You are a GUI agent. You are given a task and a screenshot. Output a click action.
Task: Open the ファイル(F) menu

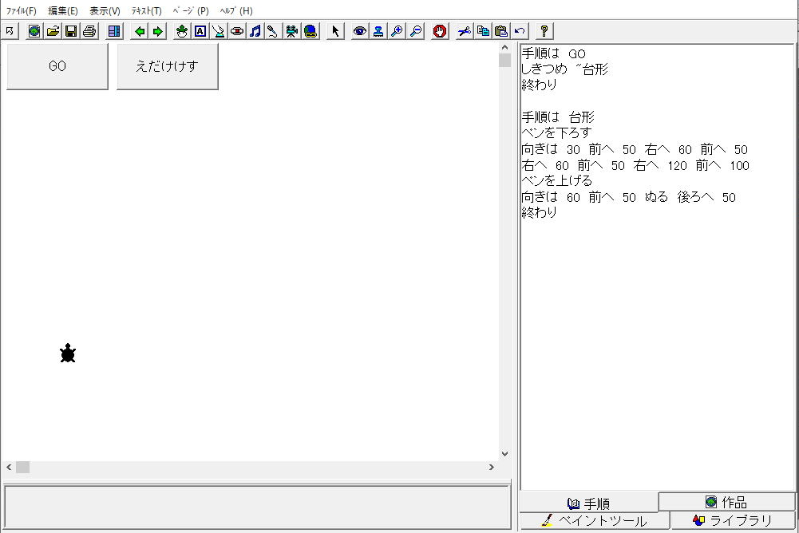point(21,11)
